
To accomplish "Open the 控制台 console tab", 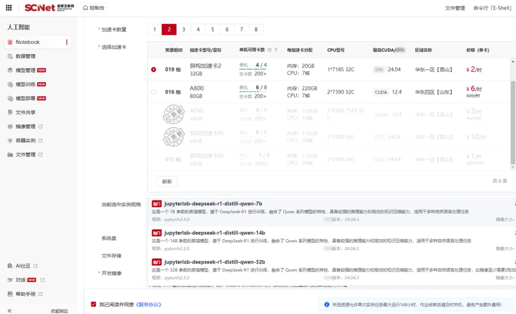I will [x=94, y=8].
